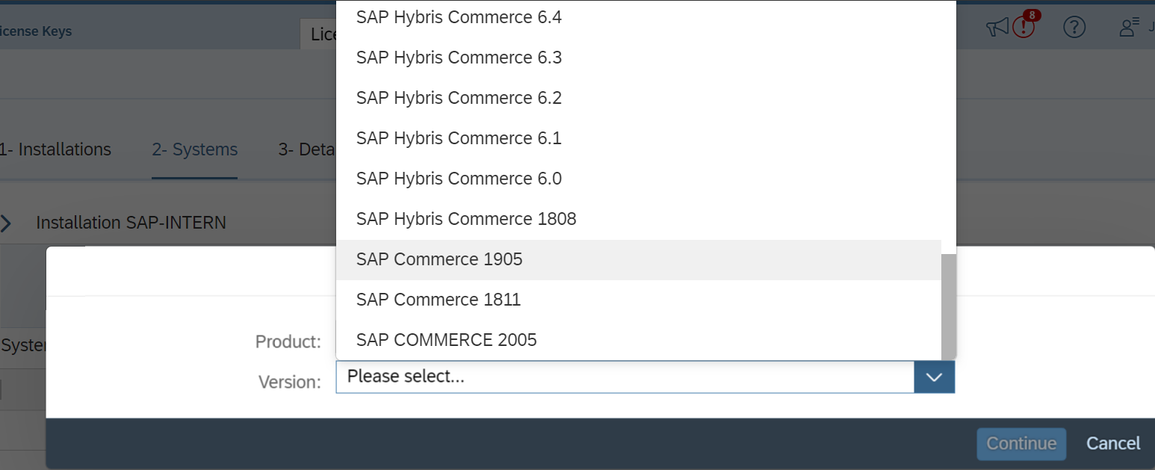Screen dimensions: 1155x470
Task: Open the Version 'Please select...' combo box
Action: (x=625, y=377)
